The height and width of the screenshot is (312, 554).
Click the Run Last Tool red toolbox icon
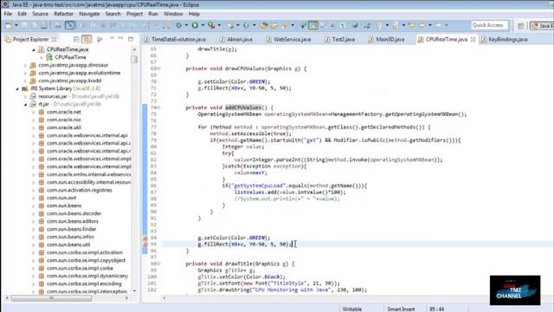(211, 25)
